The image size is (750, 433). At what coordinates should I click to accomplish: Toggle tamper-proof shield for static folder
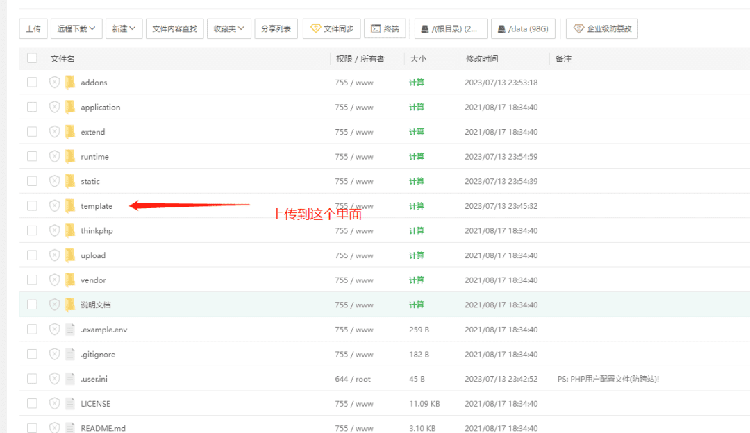(54, 181)
